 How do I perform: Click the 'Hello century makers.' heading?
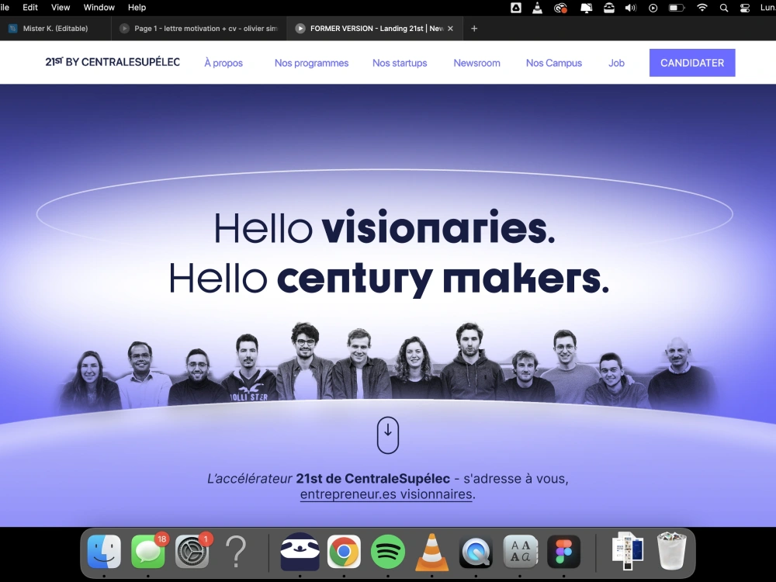[x=389, y=279]
